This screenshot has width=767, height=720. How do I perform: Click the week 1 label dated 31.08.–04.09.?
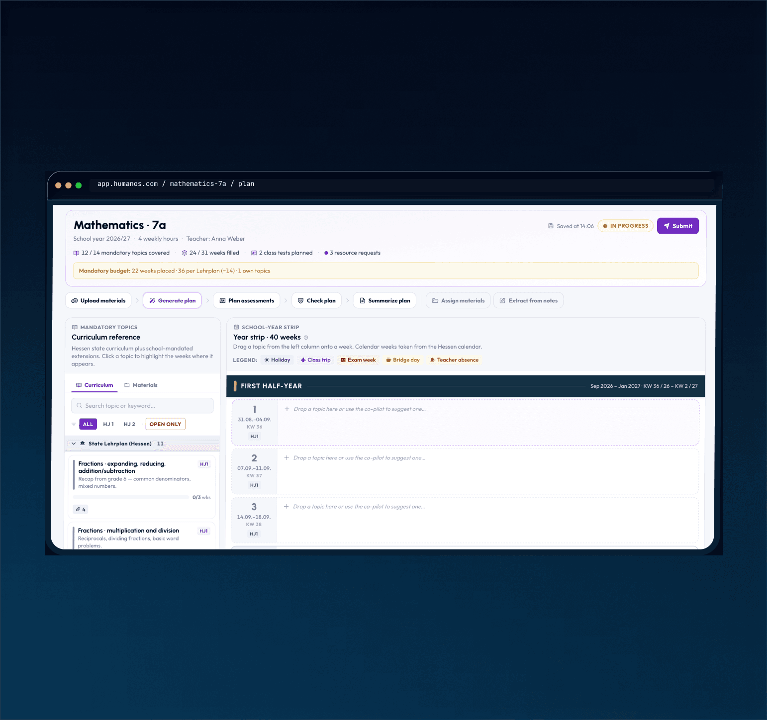(x=255, y=423)
